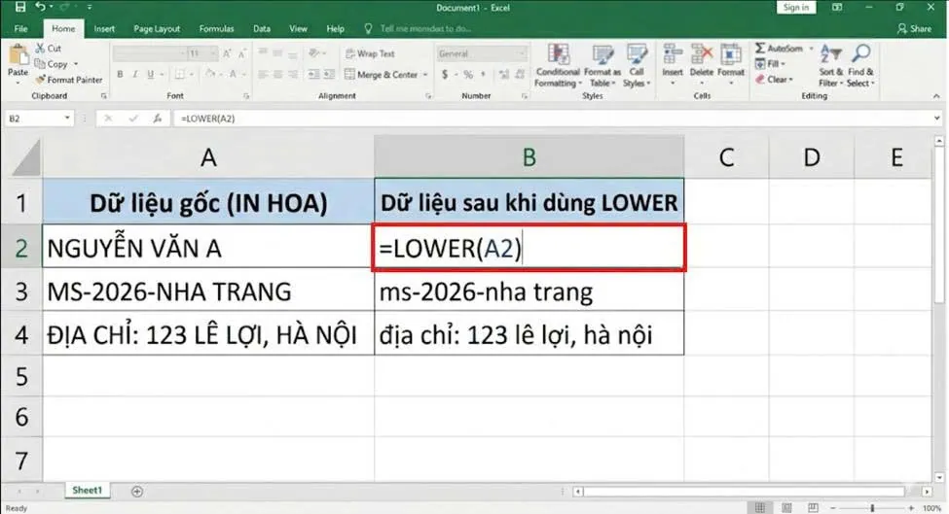Increase decimal places

click(503, 74)
